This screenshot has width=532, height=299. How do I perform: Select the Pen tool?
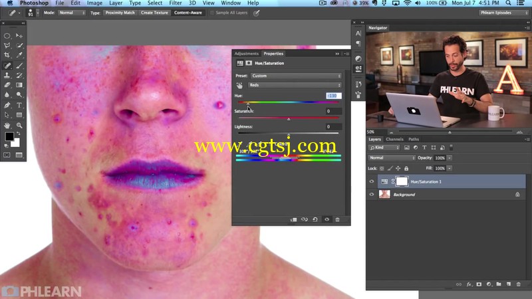click(x=7, y=106)
